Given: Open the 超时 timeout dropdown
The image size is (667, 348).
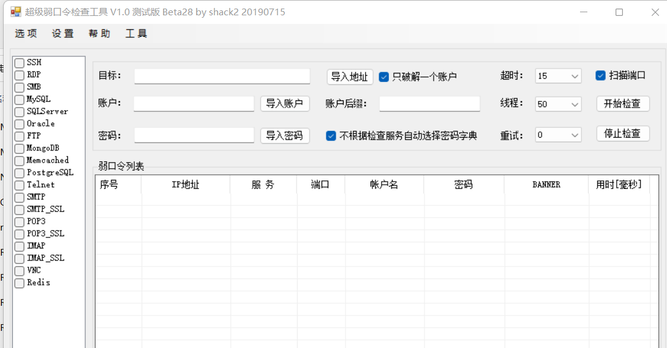Looking at the screenshot, I should tap(558, 76).
